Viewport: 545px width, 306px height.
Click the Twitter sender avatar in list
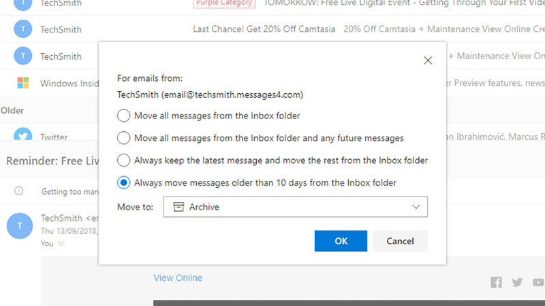23,134
